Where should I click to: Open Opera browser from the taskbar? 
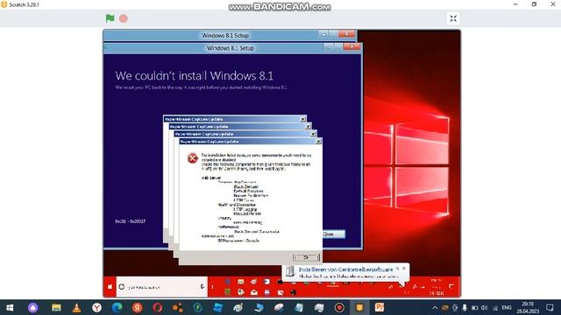coord(158,307)
